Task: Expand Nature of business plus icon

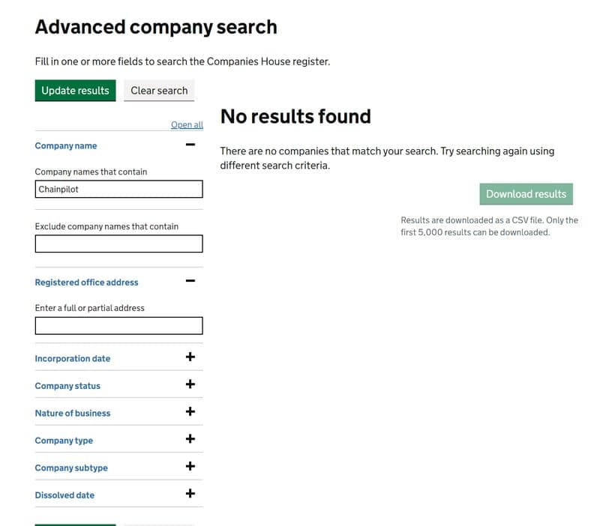Action: point(190,412)
